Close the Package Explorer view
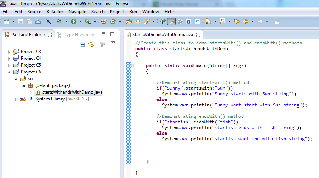The width and height of the screenshot is (319, 178). [x=50, y=35]
